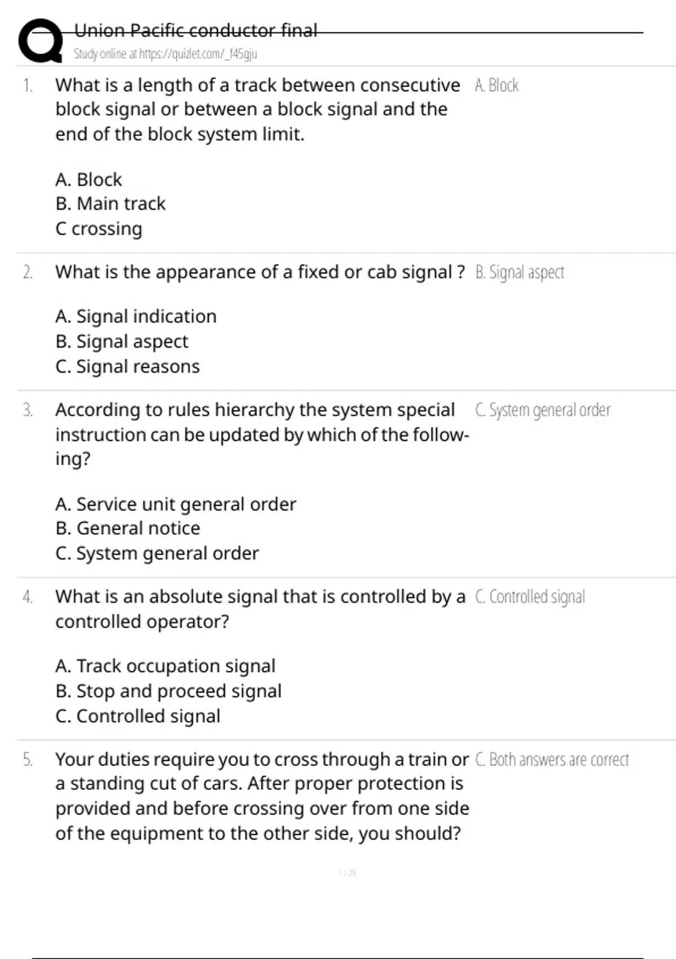
Task: Open the quizlet.com study link
Action: (165, 54)
